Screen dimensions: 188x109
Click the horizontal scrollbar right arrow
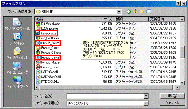click(177, 87)
